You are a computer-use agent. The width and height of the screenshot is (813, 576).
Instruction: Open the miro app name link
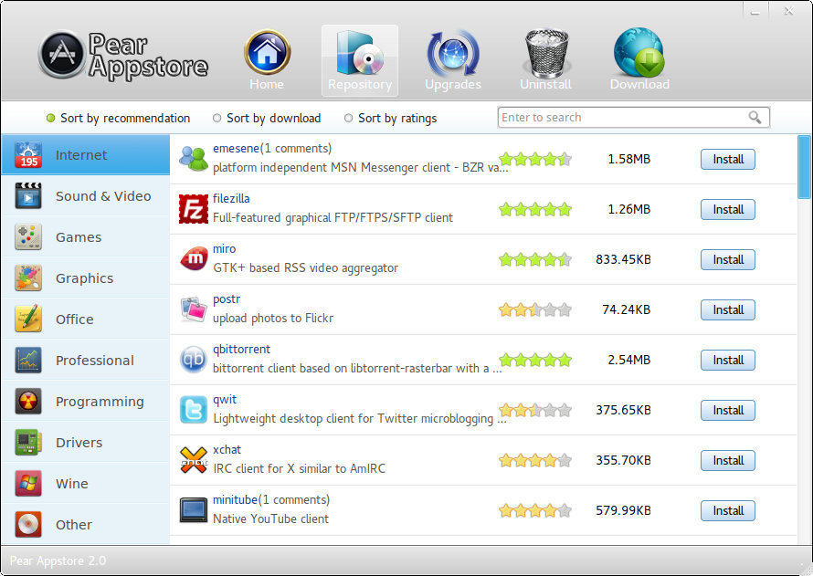(224, 248)
